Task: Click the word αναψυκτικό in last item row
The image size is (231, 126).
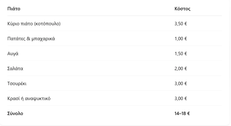Action: coord(37,99)
